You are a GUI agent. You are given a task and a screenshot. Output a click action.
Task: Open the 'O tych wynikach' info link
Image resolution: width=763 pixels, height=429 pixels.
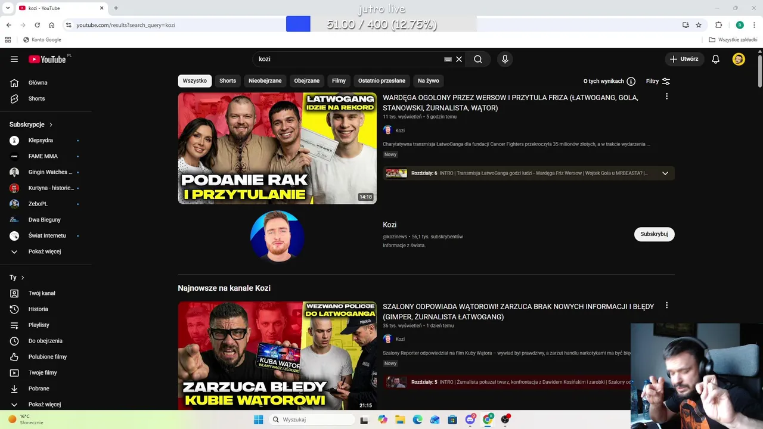(609, 81)
